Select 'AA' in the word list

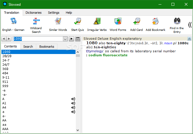38,120
